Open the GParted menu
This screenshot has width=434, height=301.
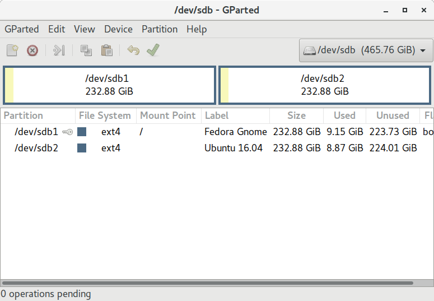(22, 29)
